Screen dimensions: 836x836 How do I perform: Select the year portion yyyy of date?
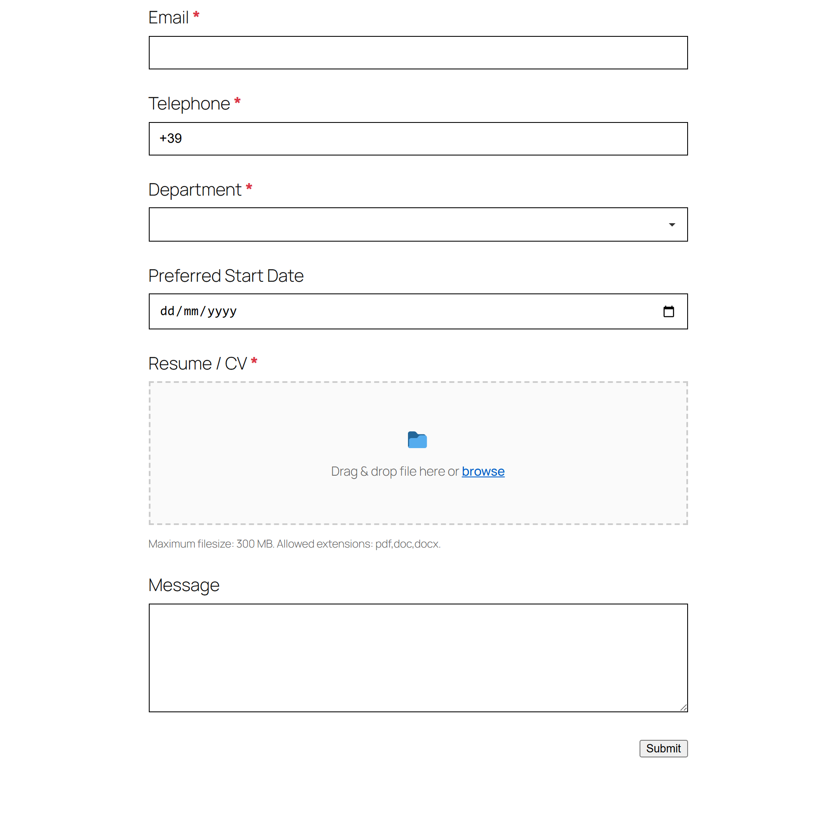tap(222, 311)
